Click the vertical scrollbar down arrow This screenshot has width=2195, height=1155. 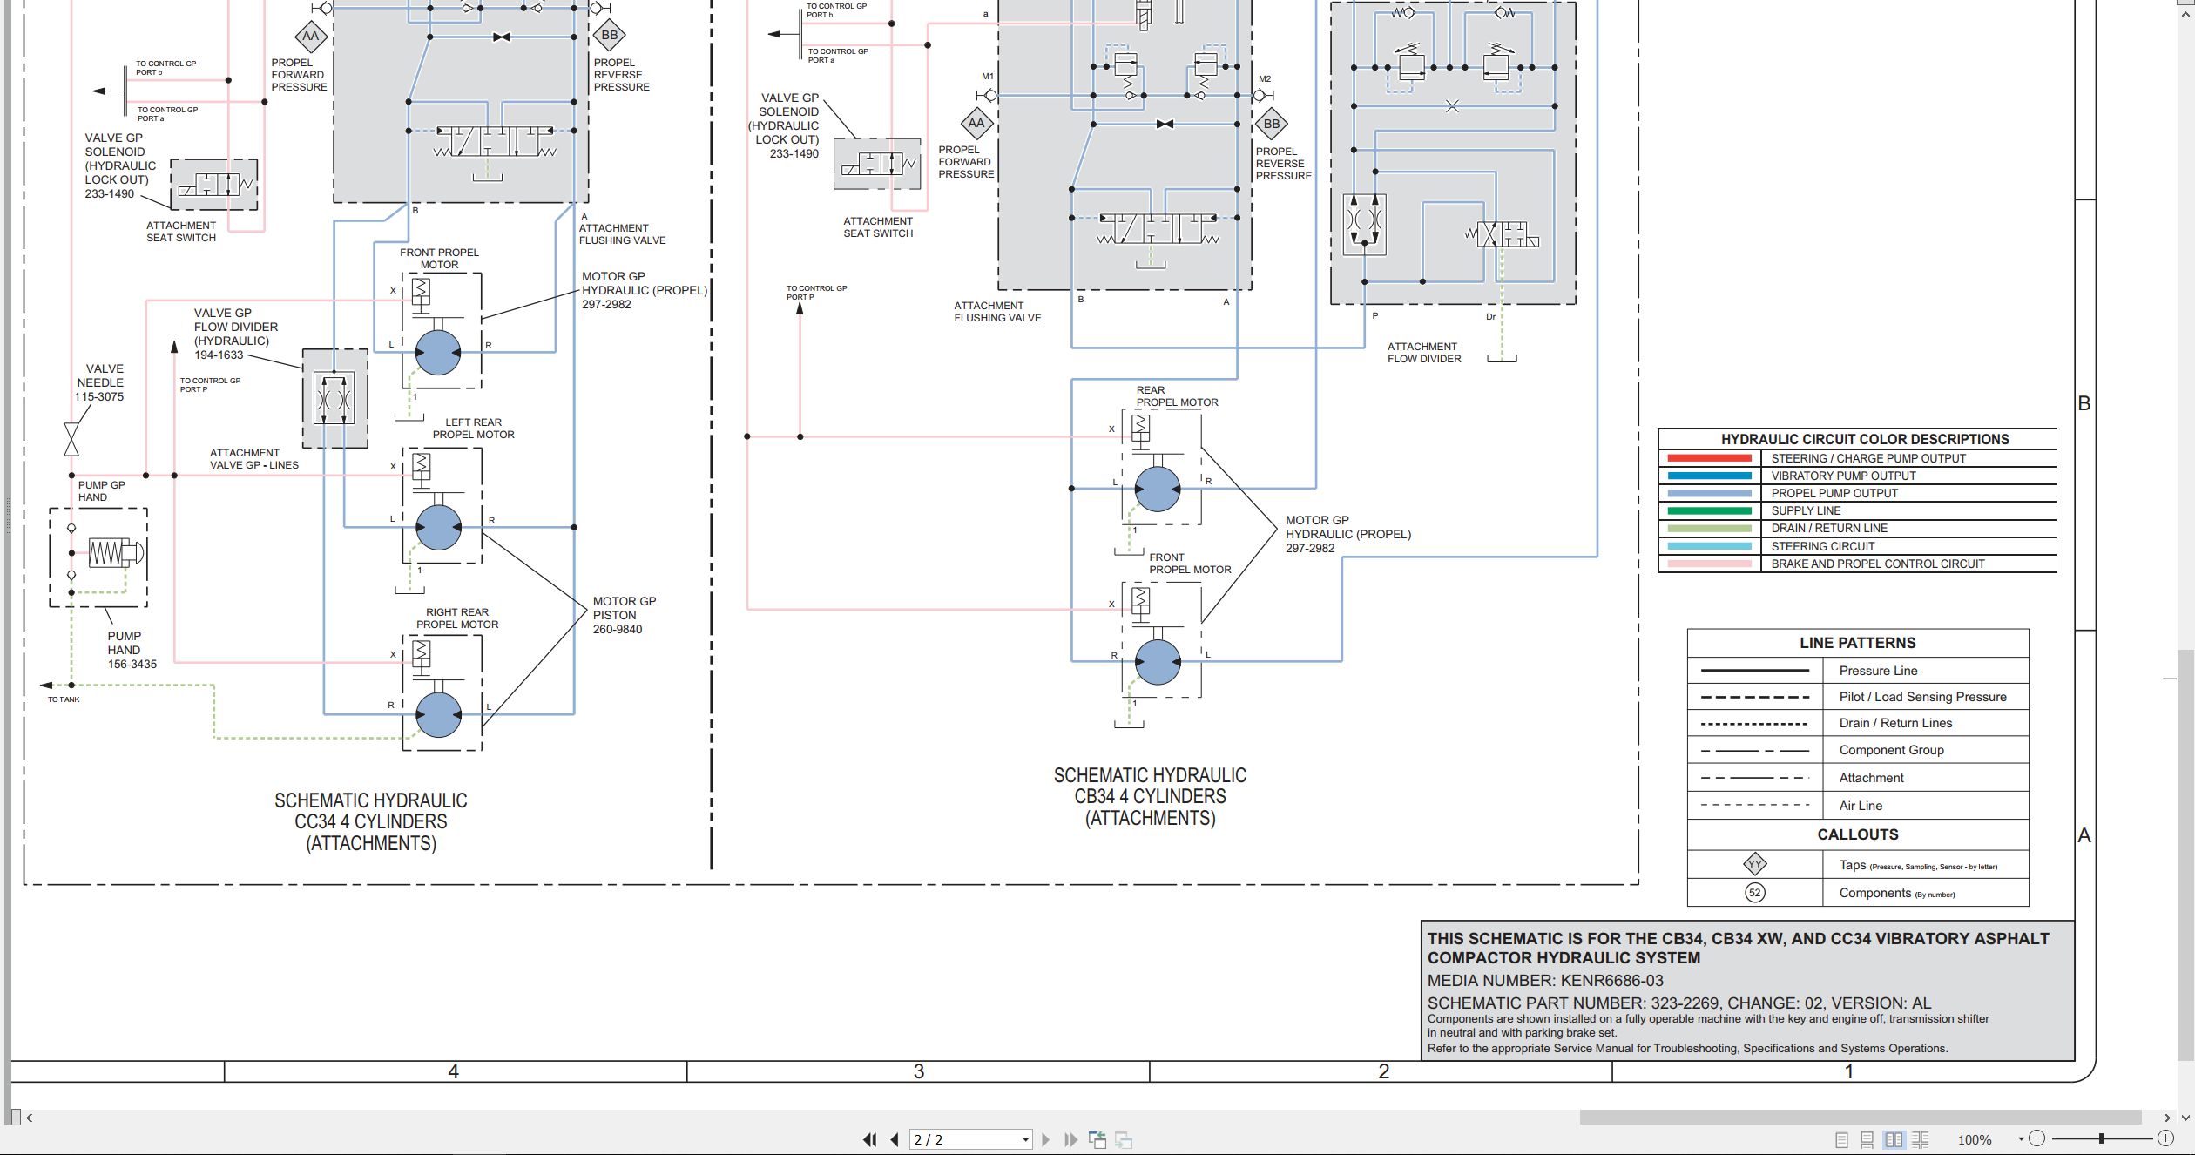[x=2185, y=1118]
